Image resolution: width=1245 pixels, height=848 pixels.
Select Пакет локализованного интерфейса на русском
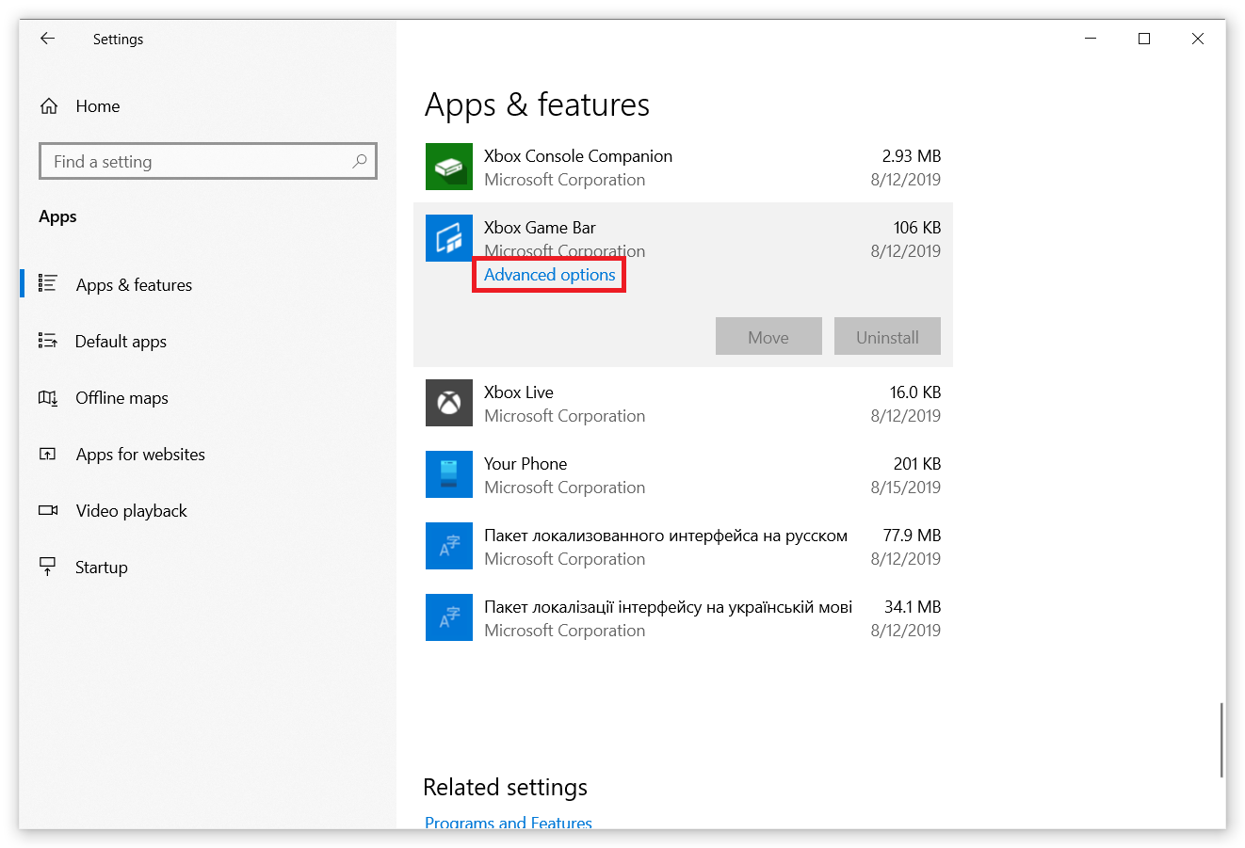683,546
